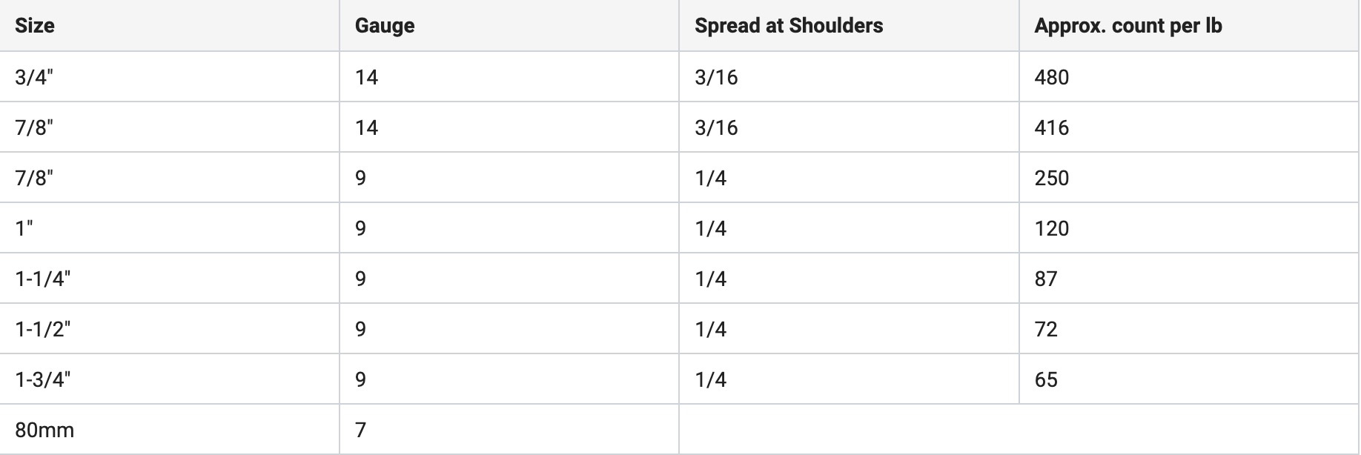Viewport: 1361px width, 455px height.
Task: Click the count value 250
Action: (x=1051, y=178)
